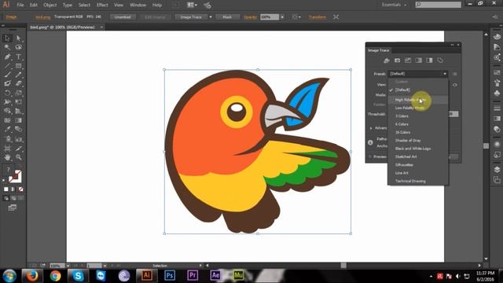
Task: Select the Magic Wand tool
Action: [7, 47]
